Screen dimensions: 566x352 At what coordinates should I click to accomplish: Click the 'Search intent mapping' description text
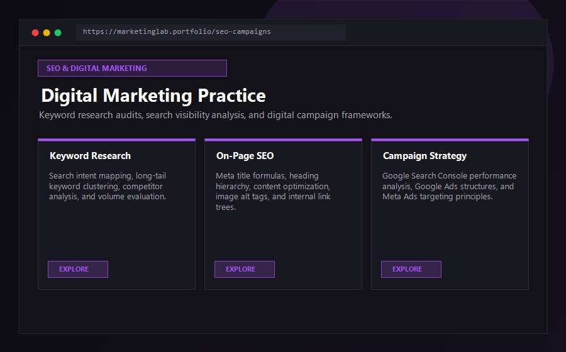click(x=108, y=186)
